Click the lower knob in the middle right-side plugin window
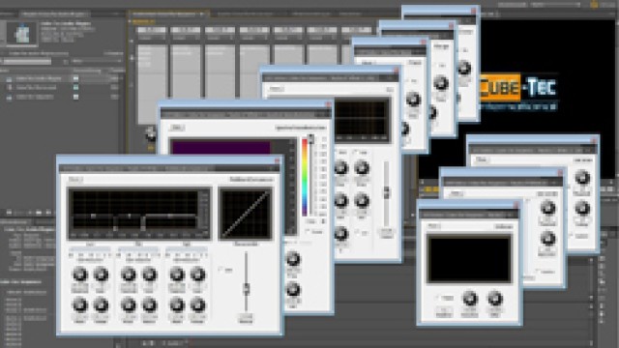Screen dimensions: 619x348 coord(547,239)
